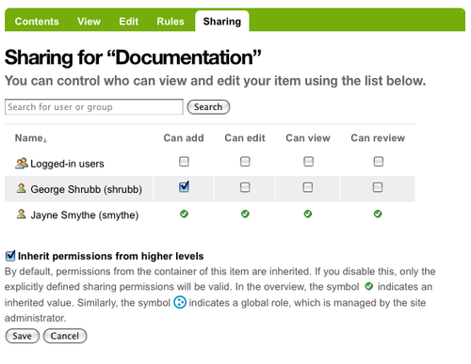471x364 pixels.
Task: Save the sharing settings
Action: (x=23, y=336)
